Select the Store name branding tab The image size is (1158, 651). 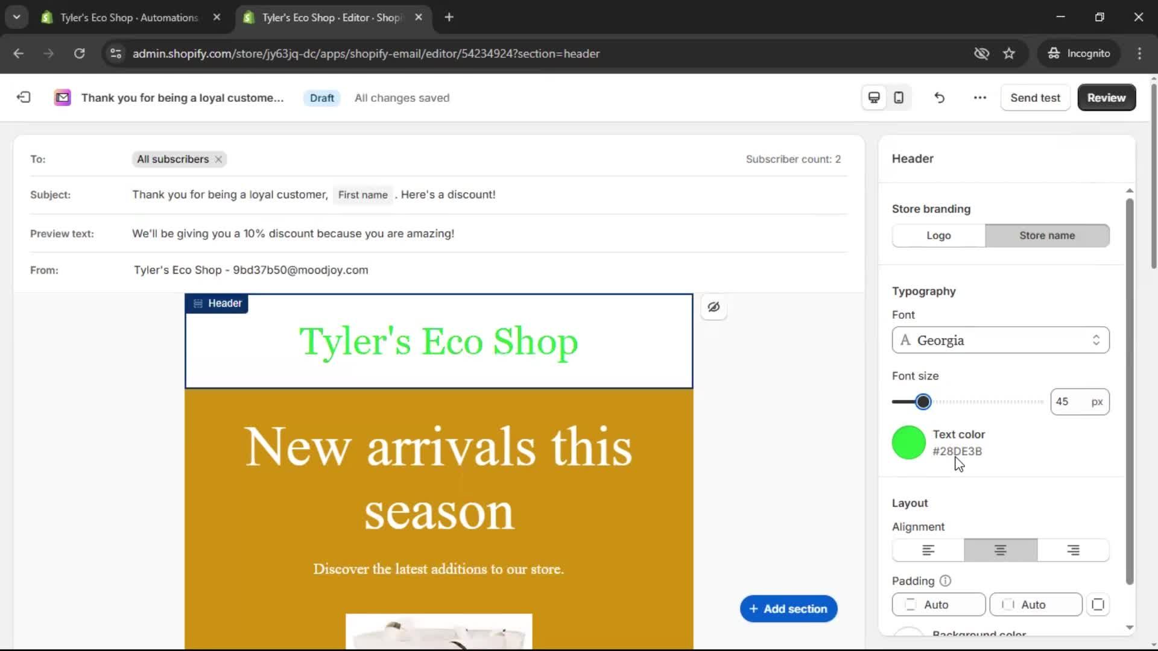1047,235
